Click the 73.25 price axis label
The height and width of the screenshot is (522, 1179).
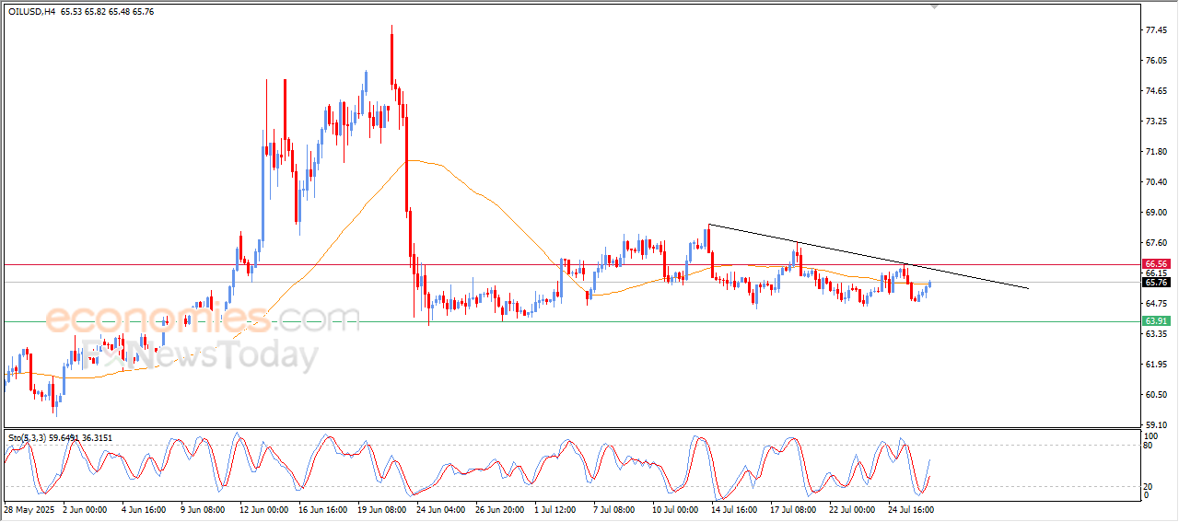coord(1157,122)
